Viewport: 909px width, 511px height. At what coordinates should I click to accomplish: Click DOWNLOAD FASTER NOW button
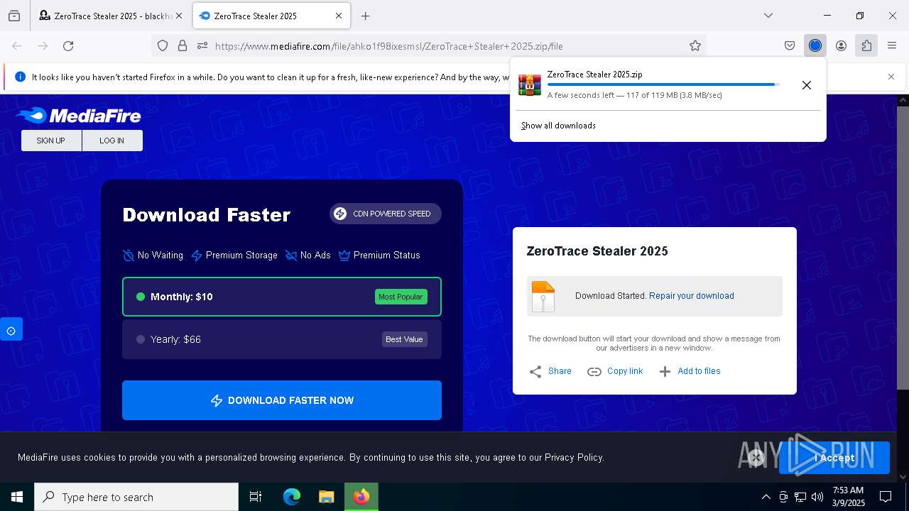282,400
